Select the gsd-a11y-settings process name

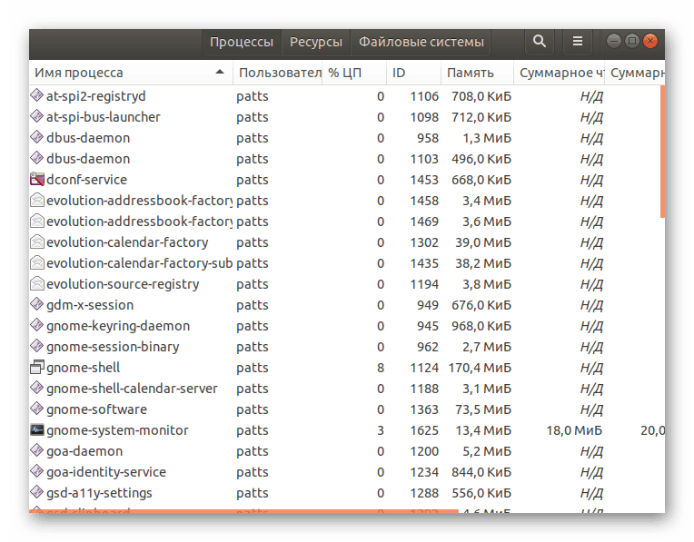click(99, 493)
